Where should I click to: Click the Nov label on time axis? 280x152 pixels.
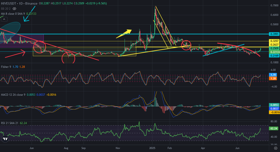tap(118, 148)
